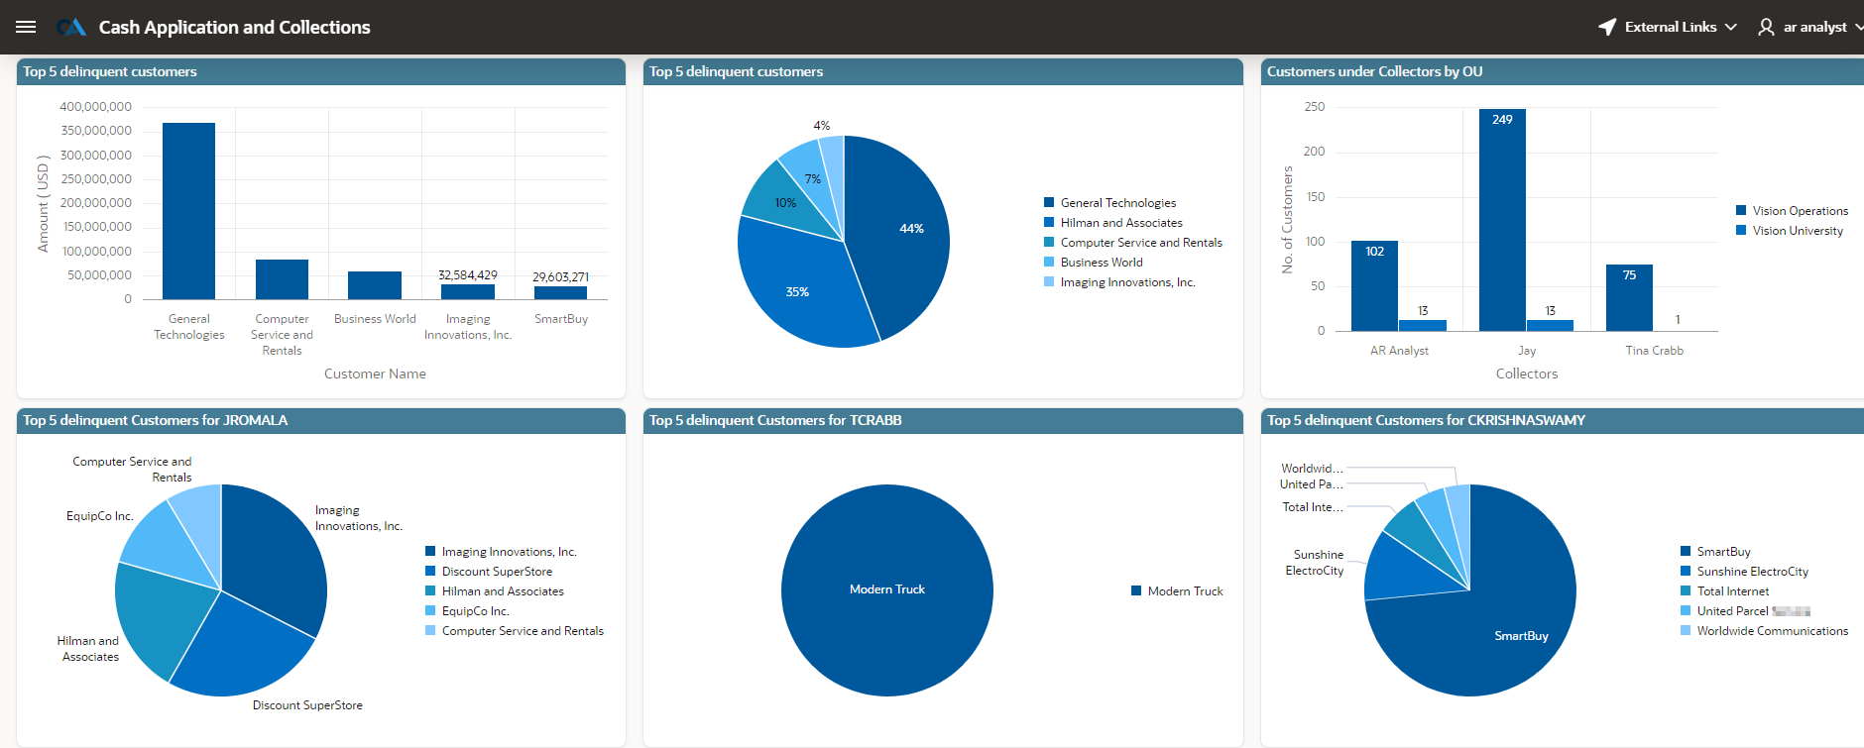
Task: Click the 'No. of Customers' axis title
Action: point(1287,219)
